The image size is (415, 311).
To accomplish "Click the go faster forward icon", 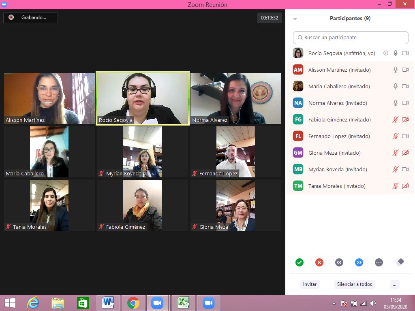I will point(359,262).
